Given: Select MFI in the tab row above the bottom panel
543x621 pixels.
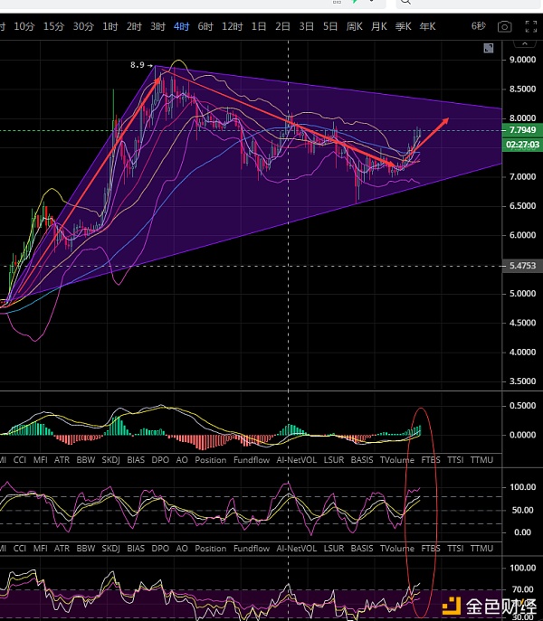Looking at the screenshot, I should pyautogui.click(x=40, y=549).
